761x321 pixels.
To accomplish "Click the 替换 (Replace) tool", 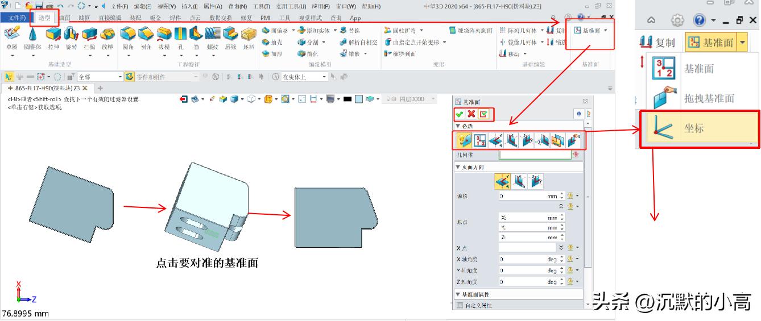I will coord(350,30).
